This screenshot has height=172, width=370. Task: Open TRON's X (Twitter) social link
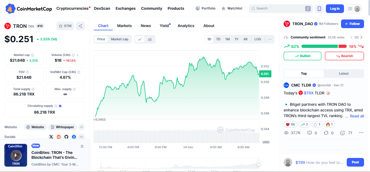click(x=51, y=137)
